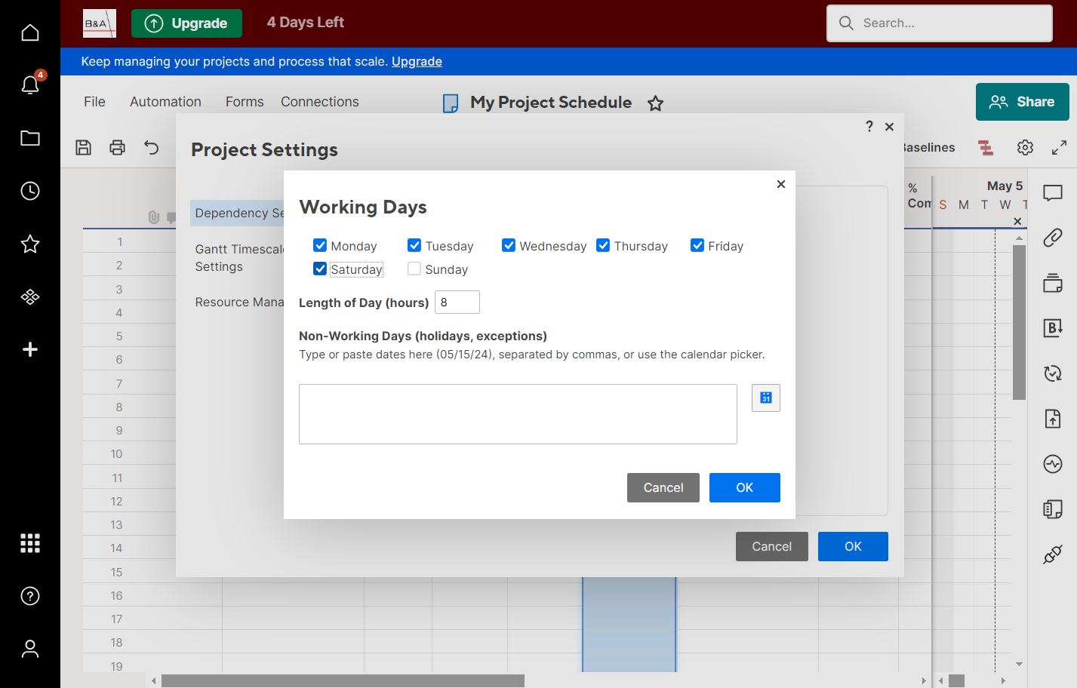Click OK in Project Settings dialog

coord(853,547)
